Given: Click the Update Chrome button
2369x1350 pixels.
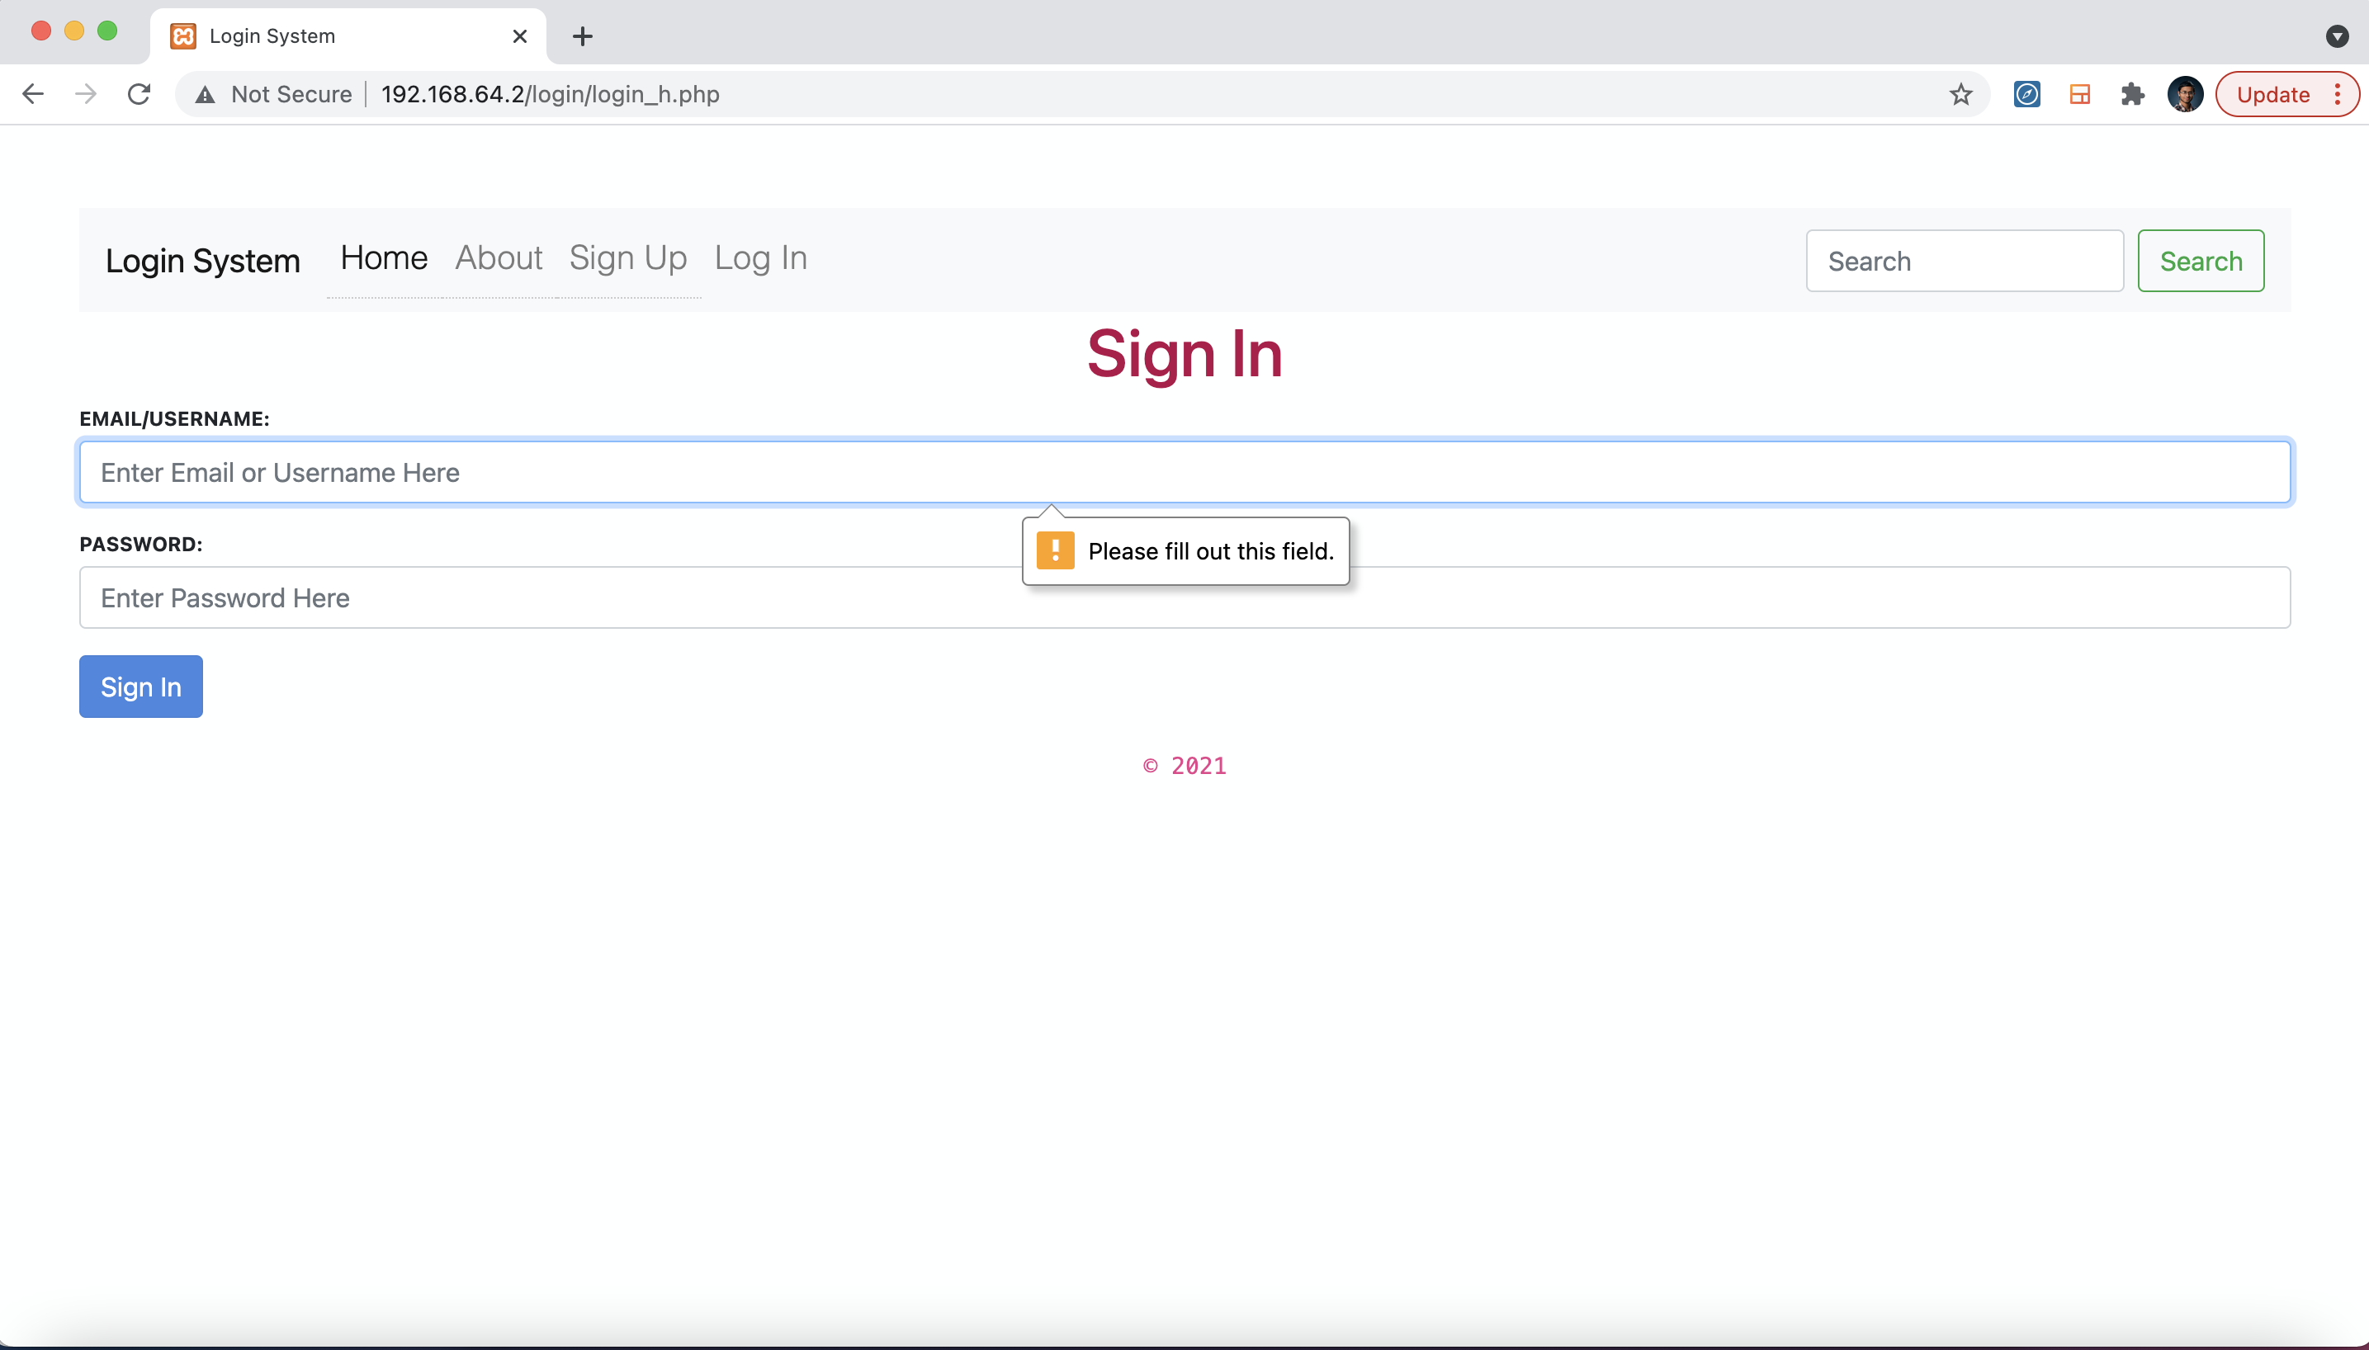Looking at the screenshot, I should pyautogui.click(x=2272, y=95).
